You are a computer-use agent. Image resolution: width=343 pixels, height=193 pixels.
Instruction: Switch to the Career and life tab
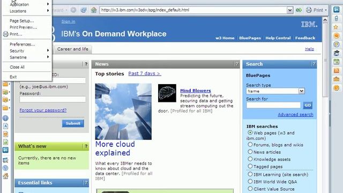tap(73, 49)
